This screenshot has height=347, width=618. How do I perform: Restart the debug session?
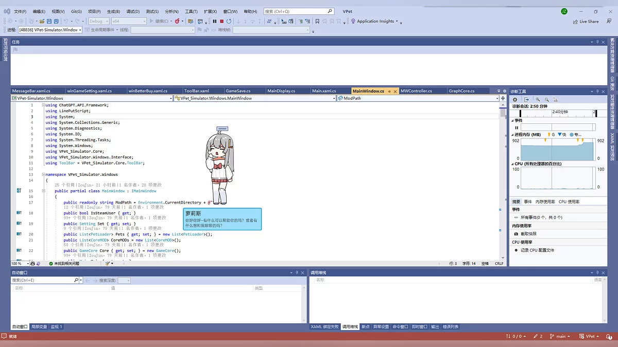click(x=229, y=21)
